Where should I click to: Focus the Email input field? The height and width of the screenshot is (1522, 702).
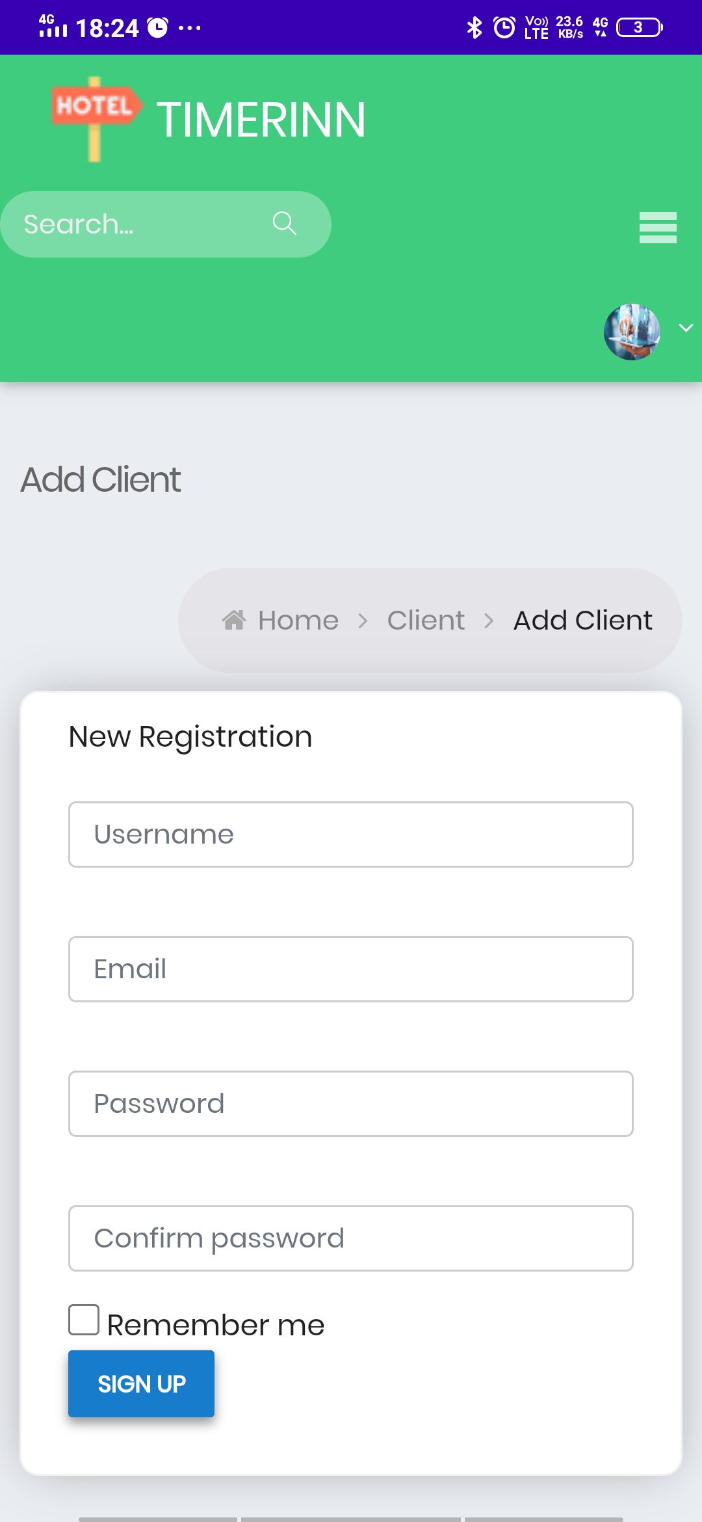(351, 969)
